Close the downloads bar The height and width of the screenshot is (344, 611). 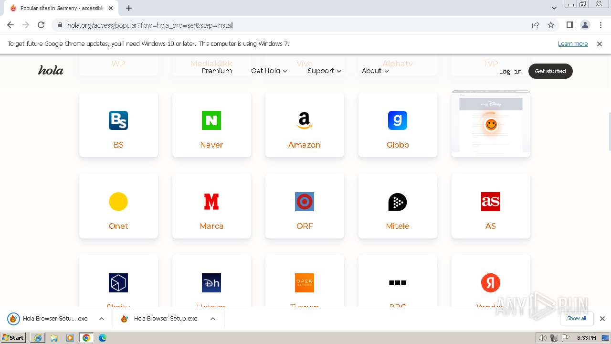point(602,319)
